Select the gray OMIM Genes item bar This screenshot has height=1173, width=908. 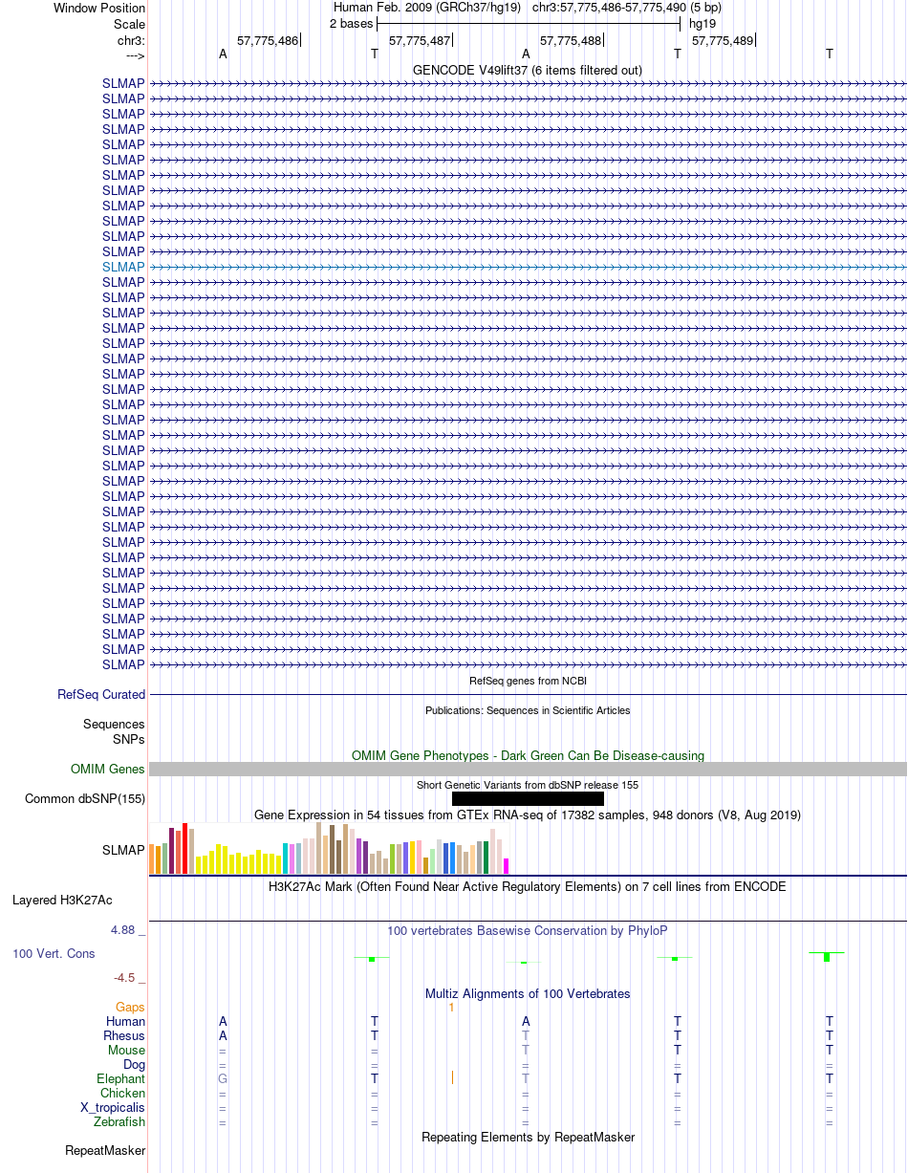[x=528, y=770]
